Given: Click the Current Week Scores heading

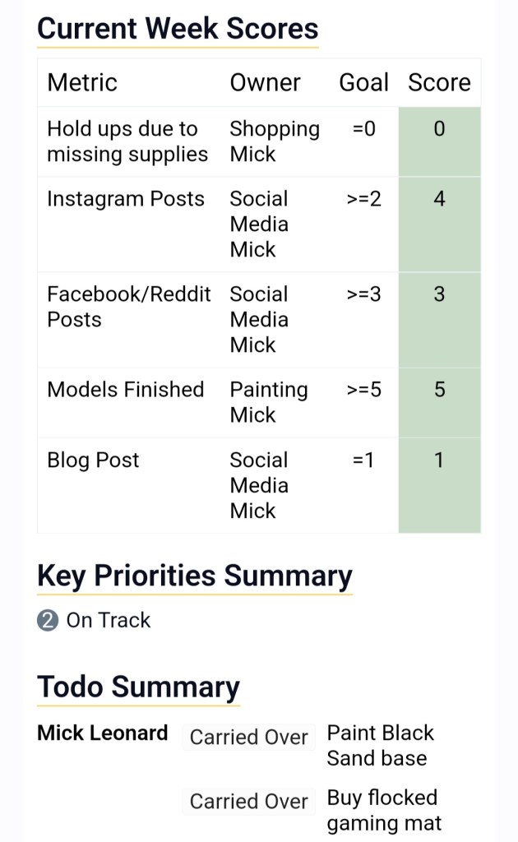Looking at the screenshot, I should coord(178,29).
